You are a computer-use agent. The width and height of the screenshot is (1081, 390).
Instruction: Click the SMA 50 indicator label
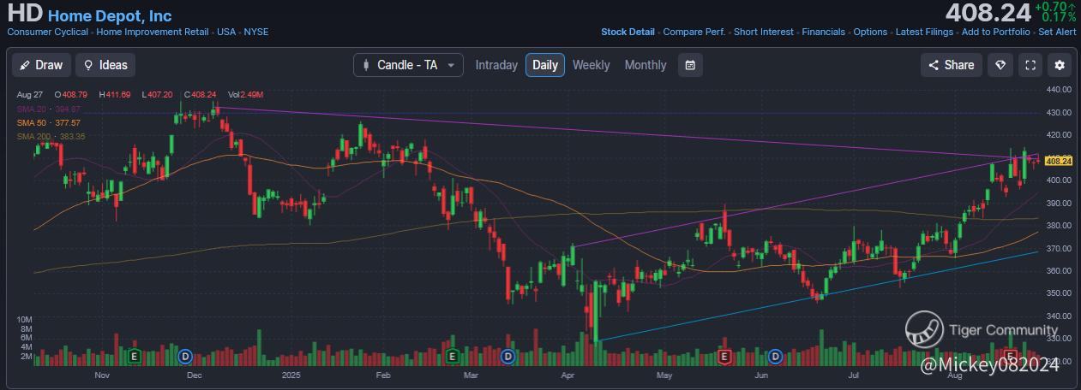click(49, 123)
